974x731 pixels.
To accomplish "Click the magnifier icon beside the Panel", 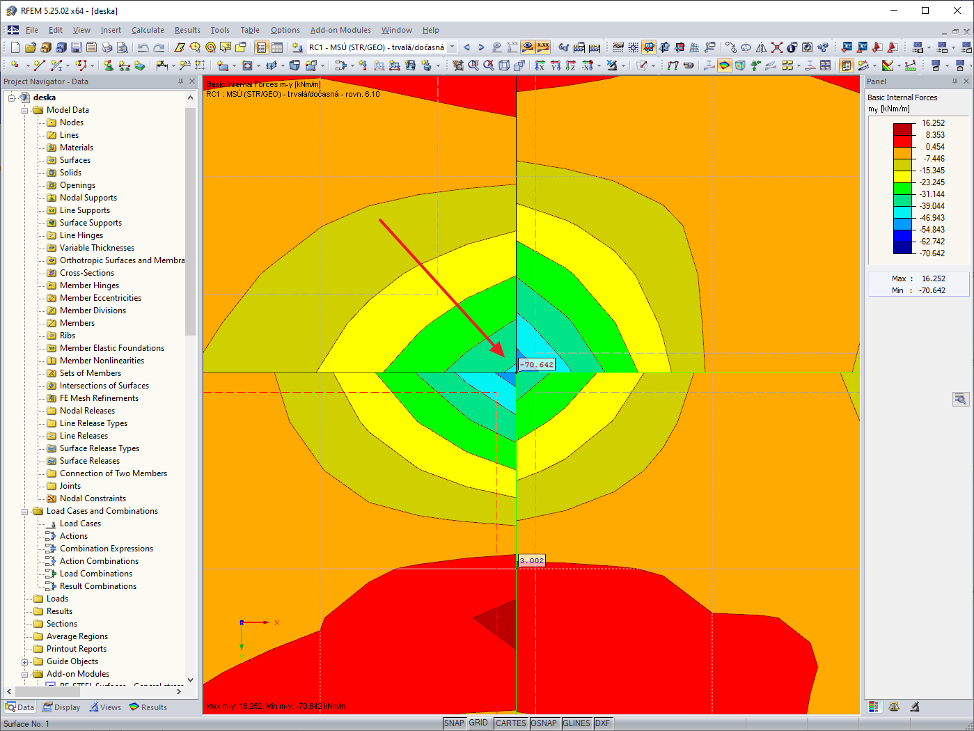I will point(961,399).
